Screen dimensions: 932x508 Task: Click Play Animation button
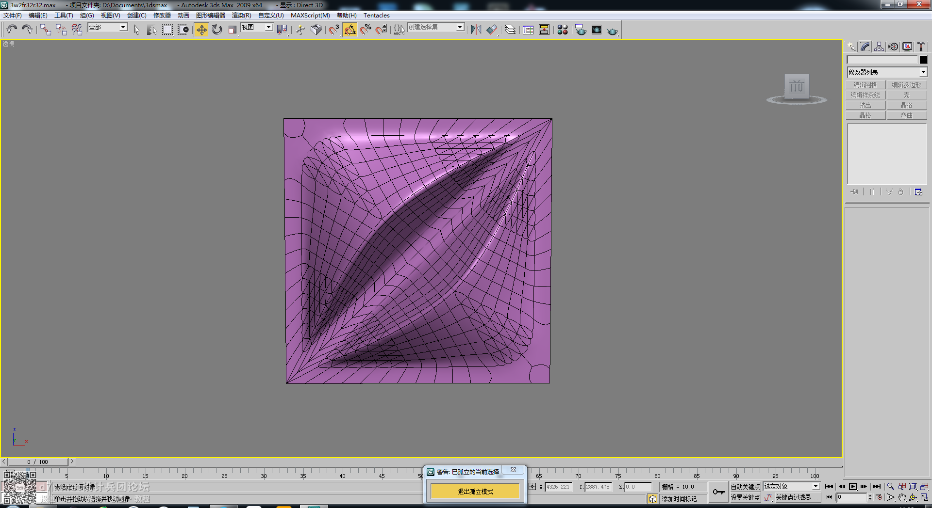[853, 486]
